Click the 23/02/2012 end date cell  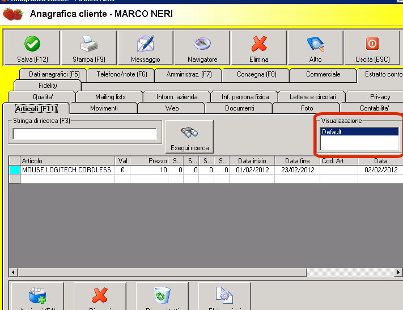(298, 170)
